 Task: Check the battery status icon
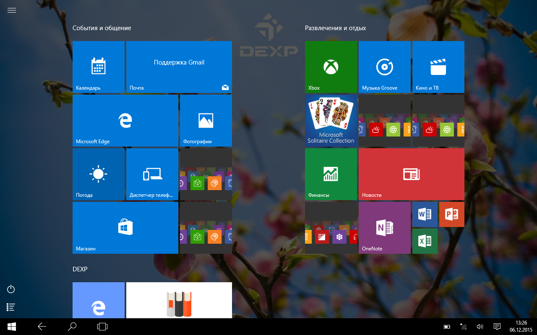pyautogui.click(x=447, y=327)
